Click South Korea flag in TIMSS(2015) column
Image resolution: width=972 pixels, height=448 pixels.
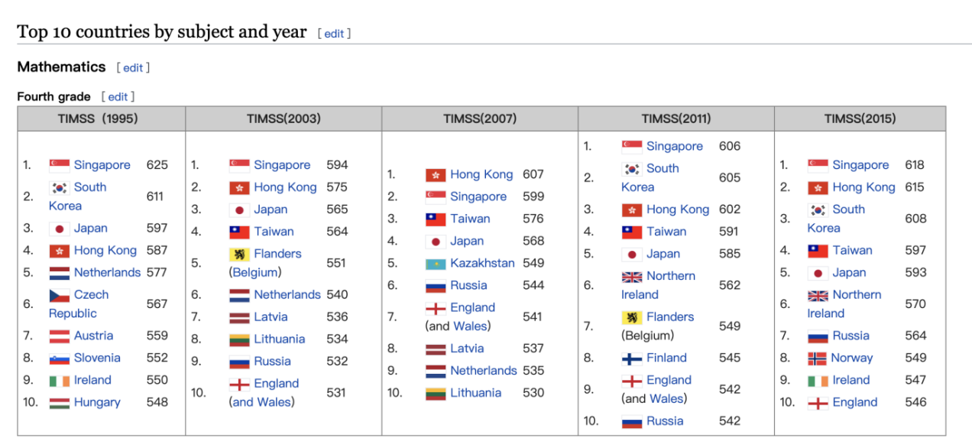tap(818, 210)
